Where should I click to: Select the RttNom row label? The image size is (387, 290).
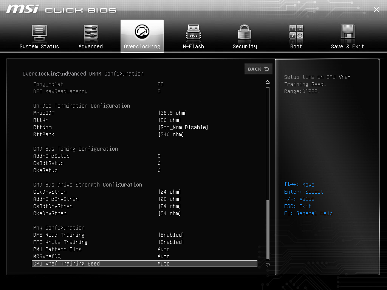[x=42, y=127]
